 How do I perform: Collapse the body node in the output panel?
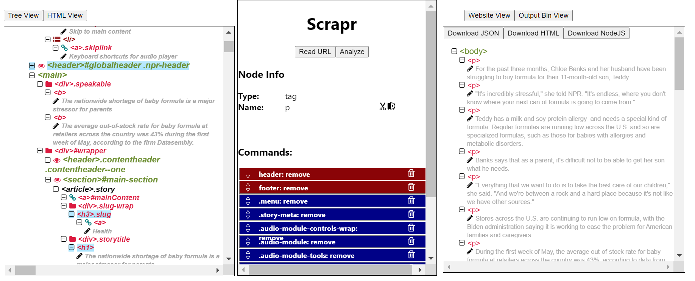pos(454,51)
